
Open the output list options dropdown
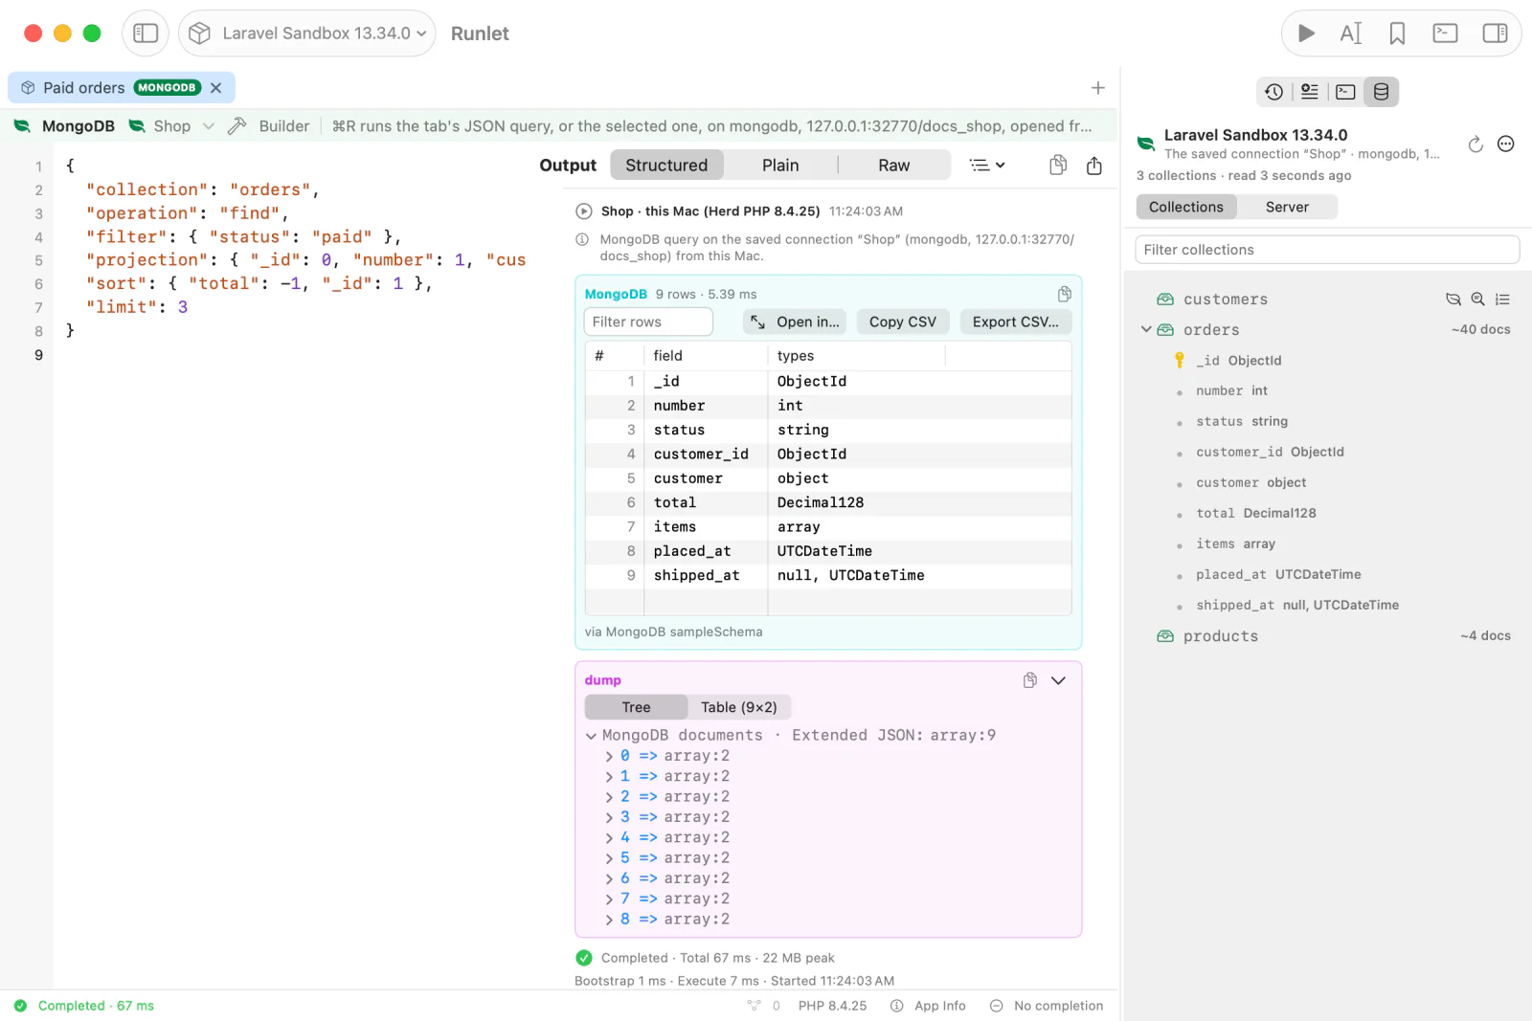pyautogui.click(x=987, y=166)
